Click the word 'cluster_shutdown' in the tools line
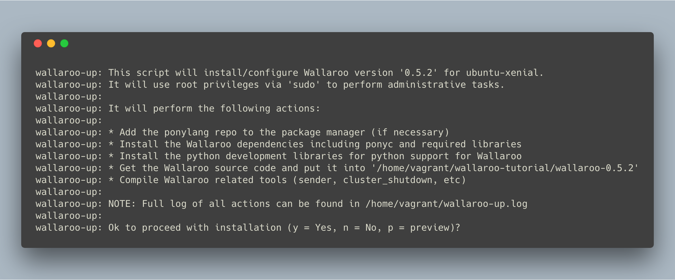The image size is (675, 280). [x=388, y=180]
